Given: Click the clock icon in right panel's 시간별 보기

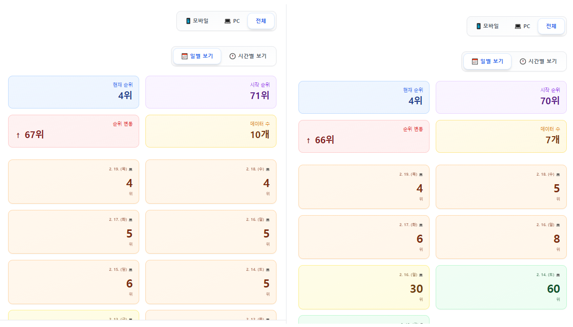Looking at the screenshot, I should tap(523, 61).
